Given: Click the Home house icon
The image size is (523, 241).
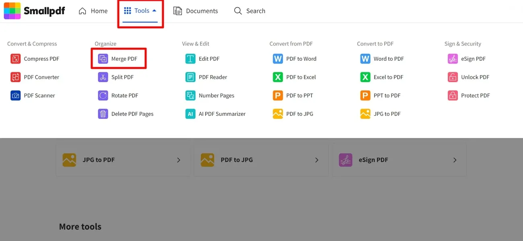Looking at the screenshot, I should [82, 11].
